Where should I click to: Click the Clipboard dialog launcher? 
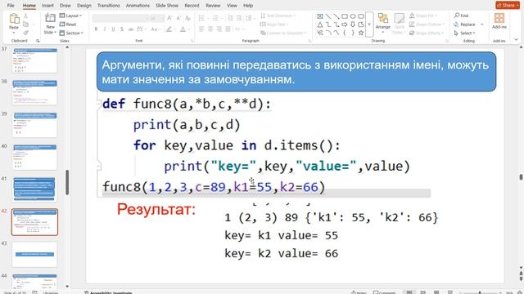(x=38, y=41)
